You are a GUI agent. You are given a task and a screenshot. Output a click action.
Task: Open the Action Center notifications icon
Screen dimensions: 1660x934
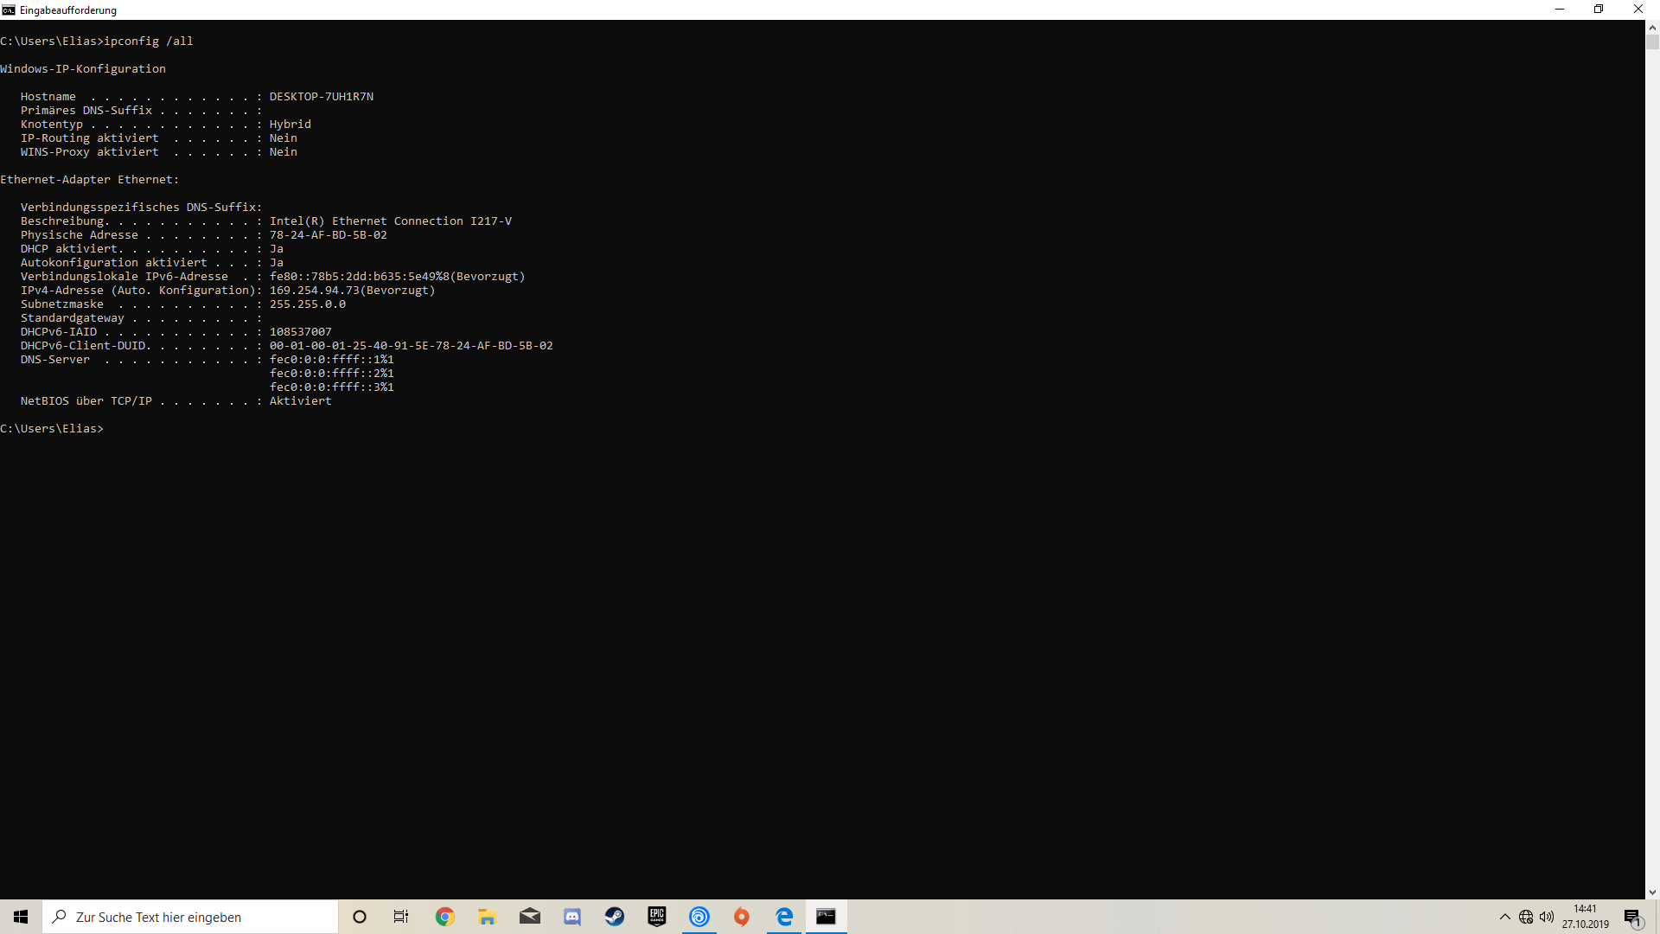[x=1632, y=917]
